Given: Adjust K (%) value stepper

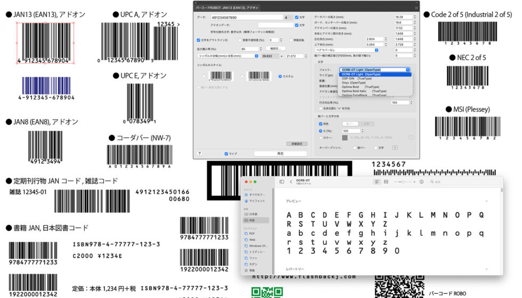Looking at the screenshot, I should pos(362,131).
